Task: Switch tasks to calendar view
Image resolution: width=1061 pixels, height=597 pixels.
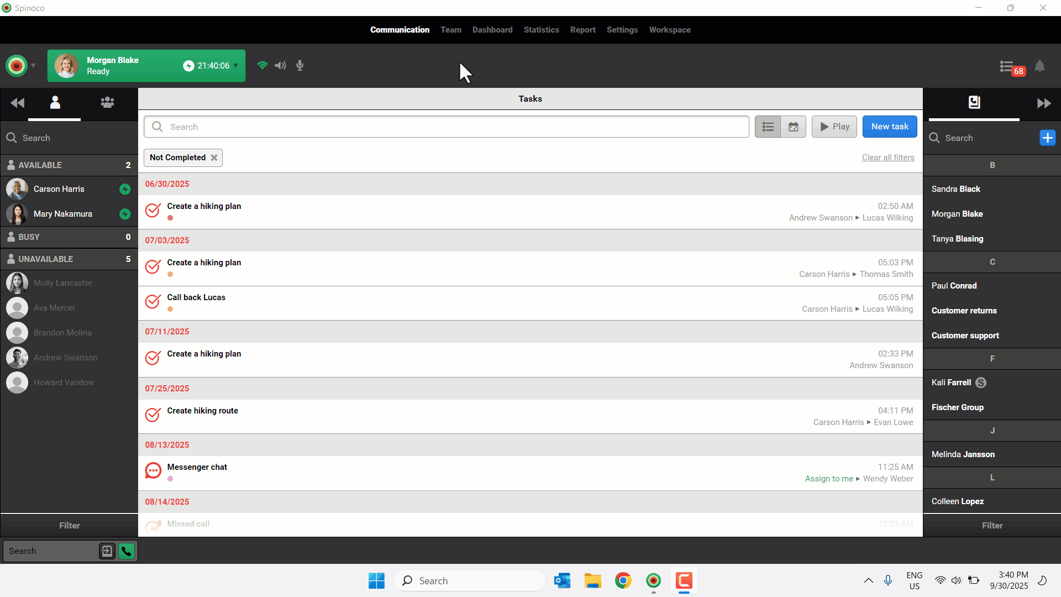Action: (794, 127)
